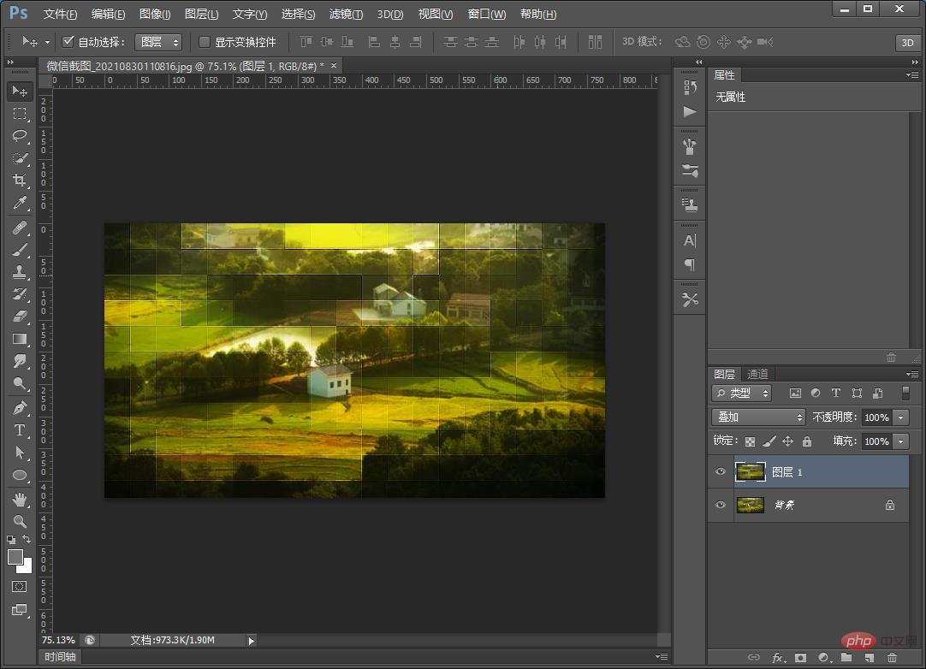Screen dimensions: 926x669
Task: Select the Path Selection tool
Action: click(20, 453)
